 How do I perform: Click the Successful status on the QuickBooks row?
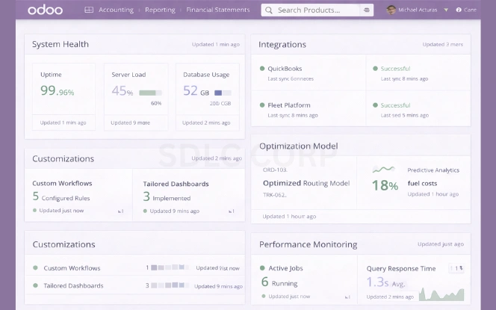click(x=395, y=69)
